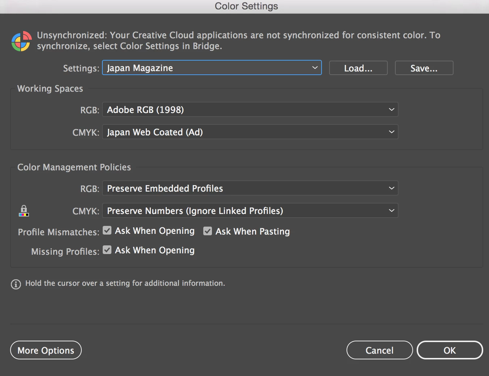
Task: Click the Color Settings title text
Action: tap(246, 6)
